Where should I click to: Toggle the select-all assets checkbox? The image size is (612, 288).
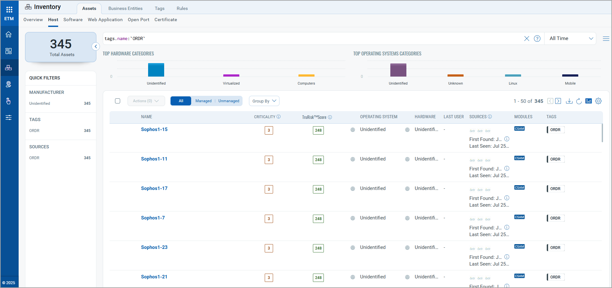pyautogui.click(x=118, y=101)
